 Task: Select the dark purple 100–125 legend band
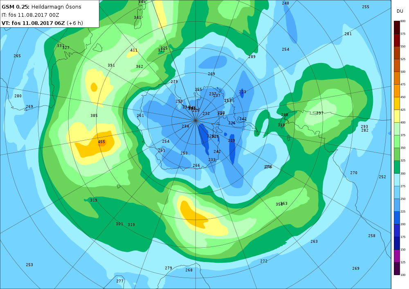click(397, 269)
